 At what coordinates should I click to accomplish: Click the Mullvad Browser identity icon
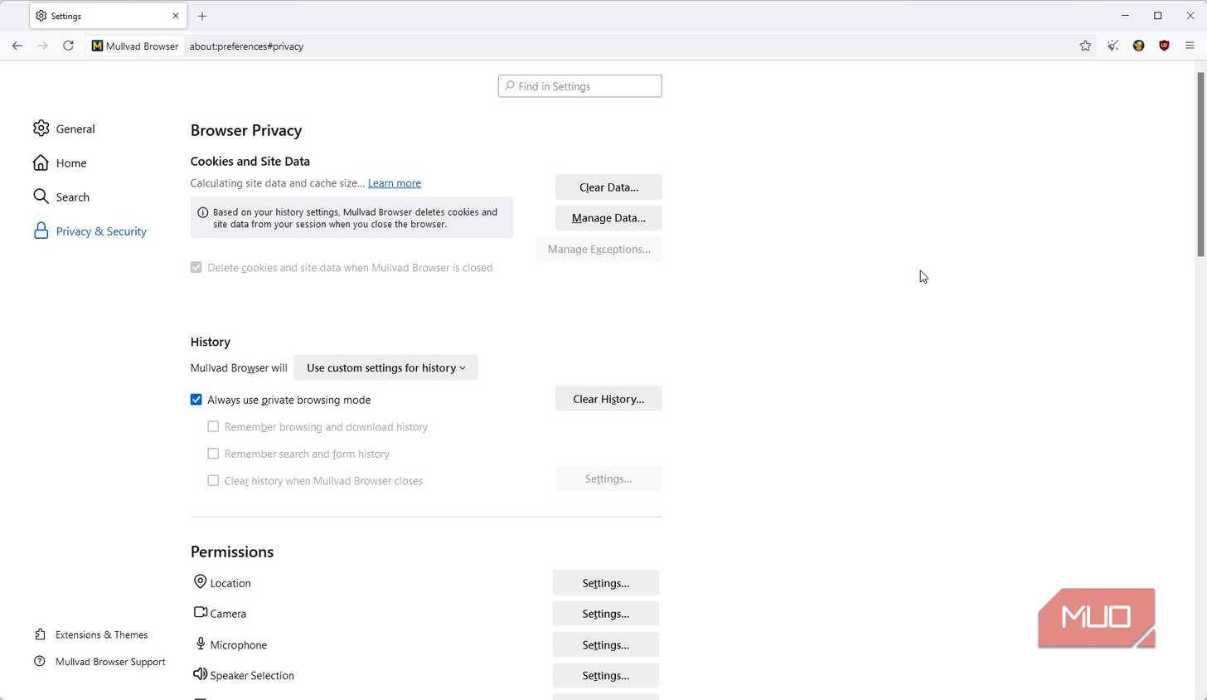[97, 46]
